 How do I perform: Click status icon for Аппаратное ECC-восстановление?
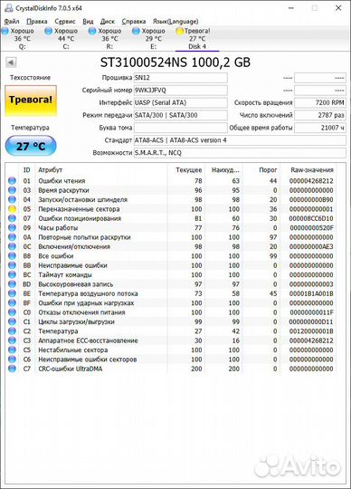(x=12, y=340)
